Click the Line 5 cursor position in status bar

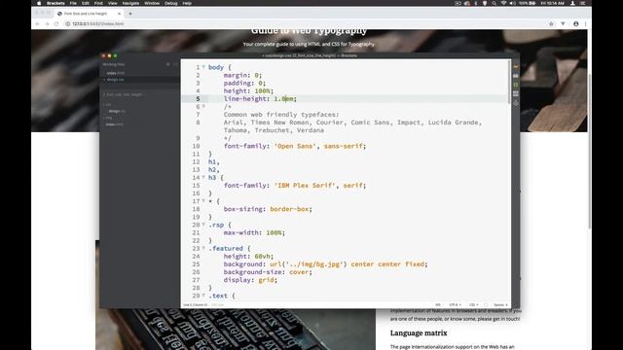click(195, 304)
